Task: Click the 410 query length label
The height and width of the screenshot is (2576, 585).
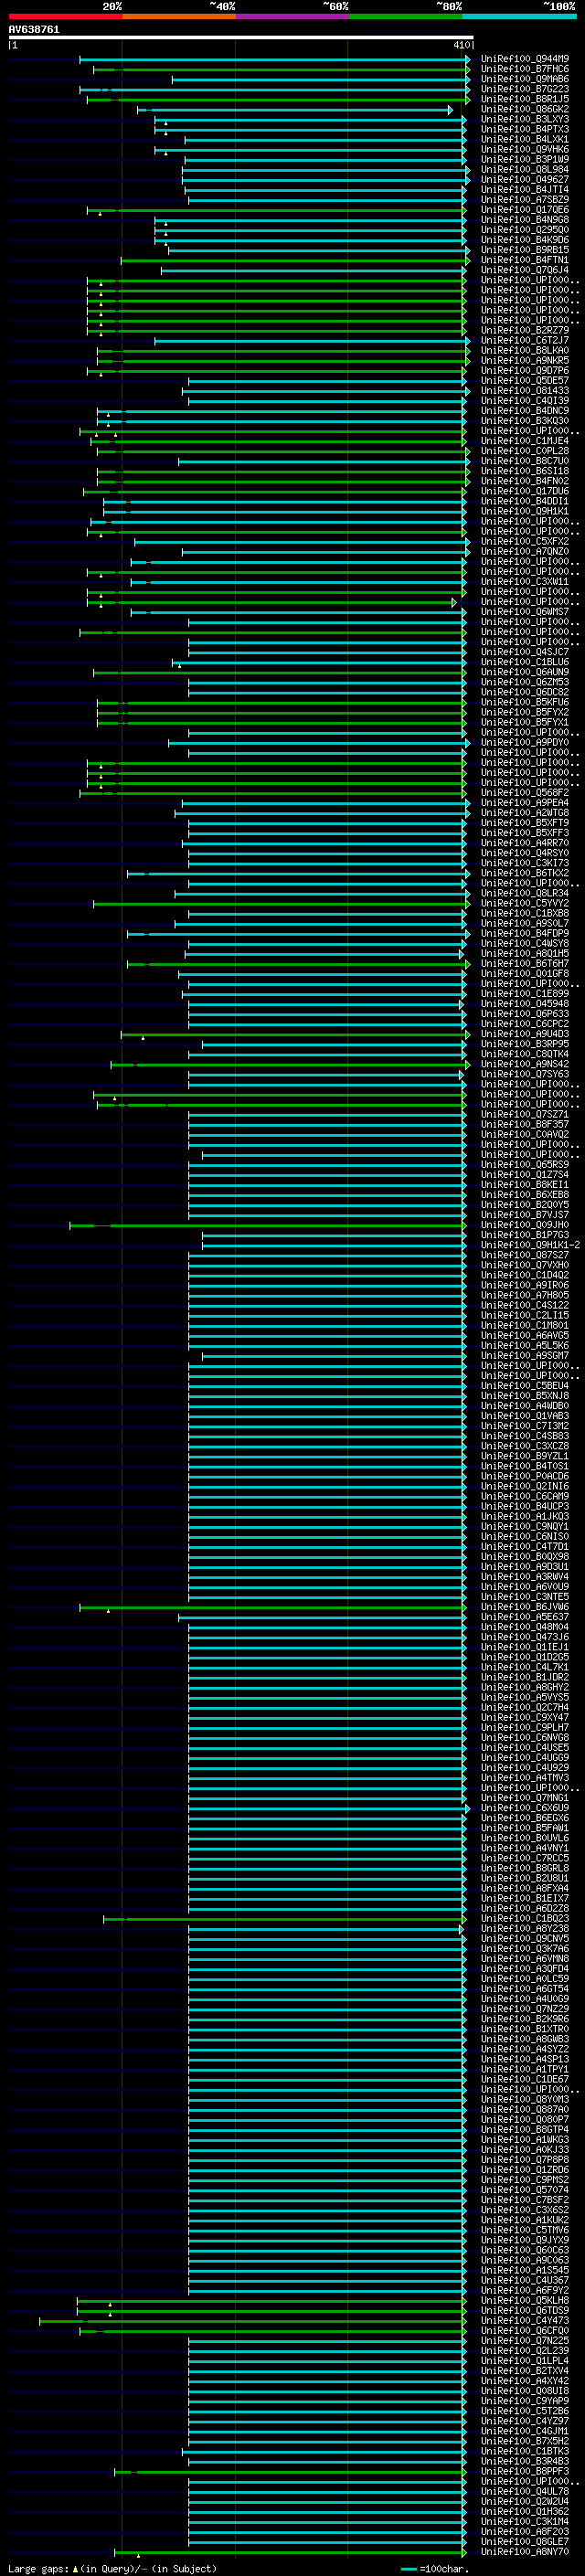Action: [x=461, y=45]
